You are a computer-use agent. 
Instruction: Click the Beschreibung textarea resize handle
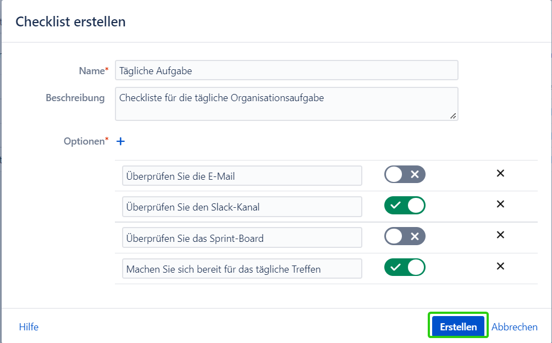(453, 116)
